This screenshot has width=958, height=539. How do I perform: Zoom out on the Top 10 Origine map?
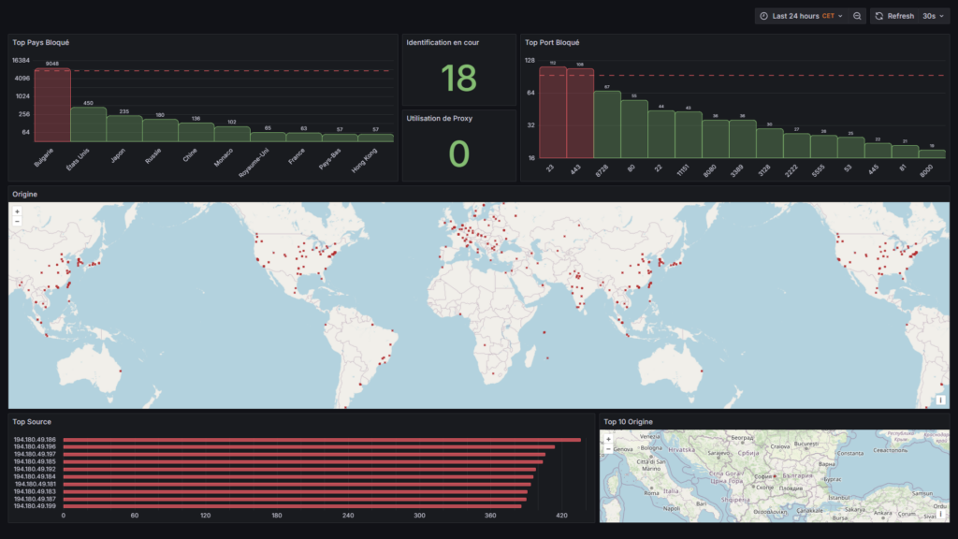tap(608, 448)
